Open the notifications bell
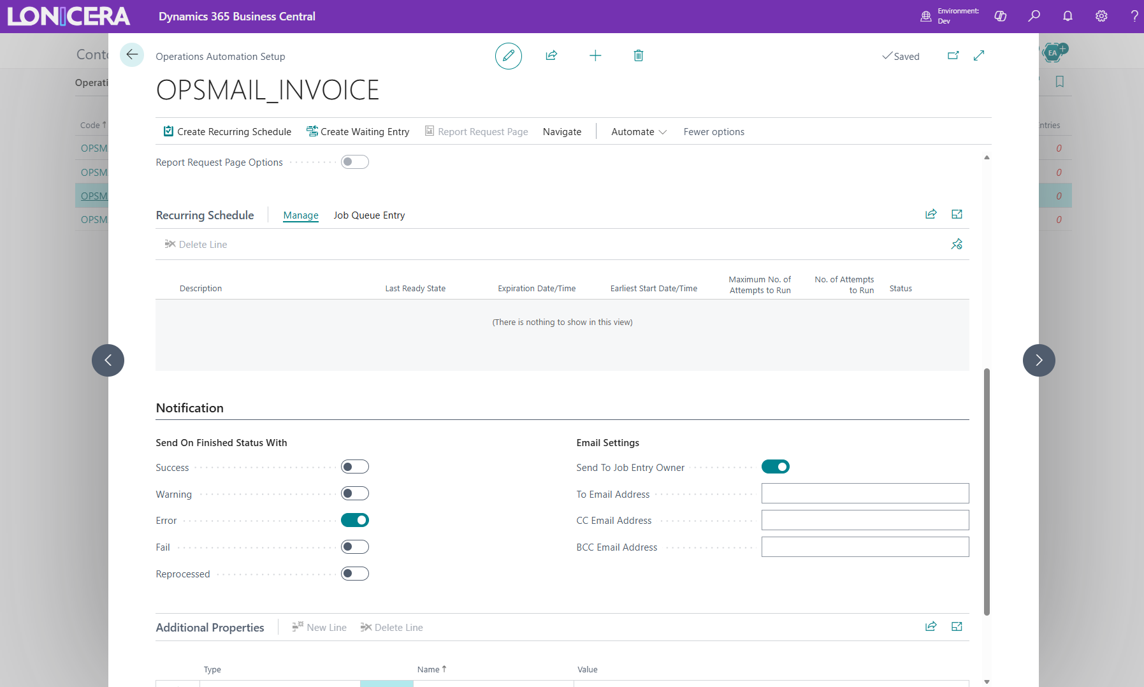The height and width of the screenshot is (687, 1144). [1068, 16]
